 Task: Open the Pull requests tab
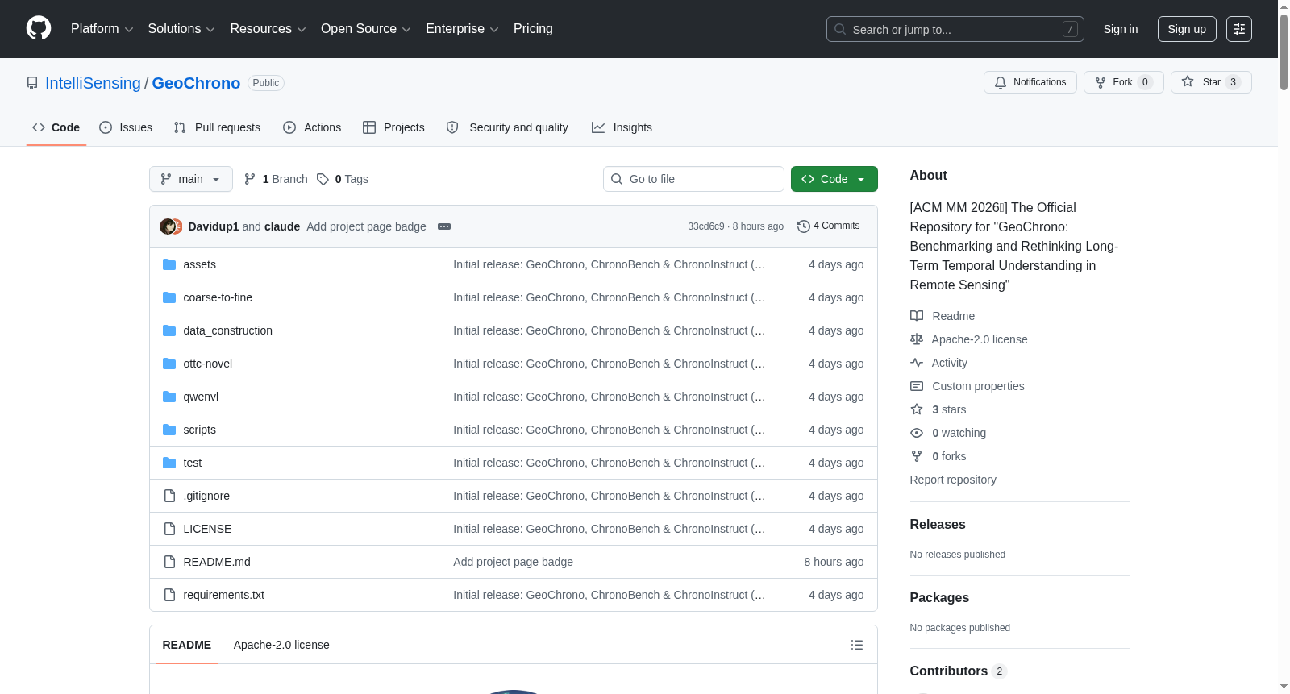(217, 127)
